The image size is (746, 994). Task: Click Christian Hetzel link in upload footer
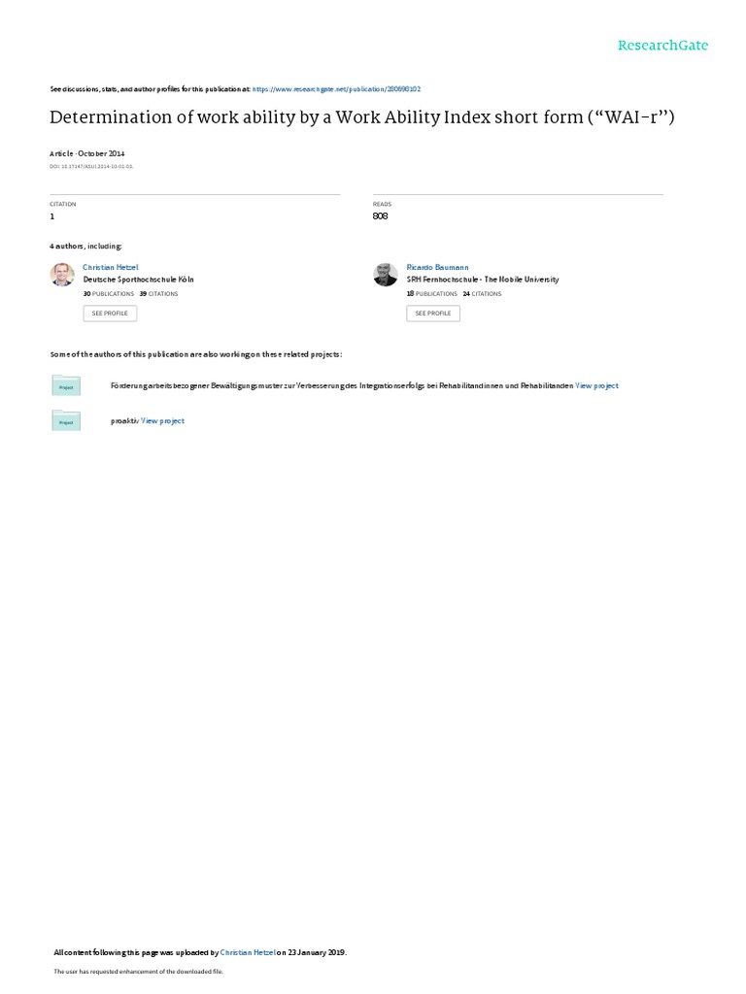(248, 952)
